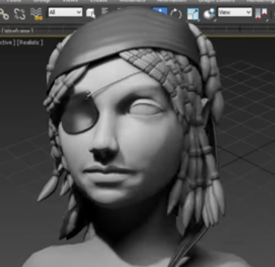Expand the View reference coordinate dropdown
This screenshot has height=267, width=275.
pos(235,12)
